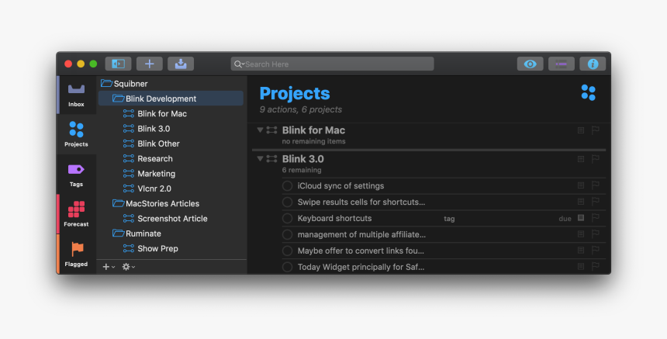Flag the iCloud sync of settings action
This screenshot has height=339, width=667.
tap(596, 185)
